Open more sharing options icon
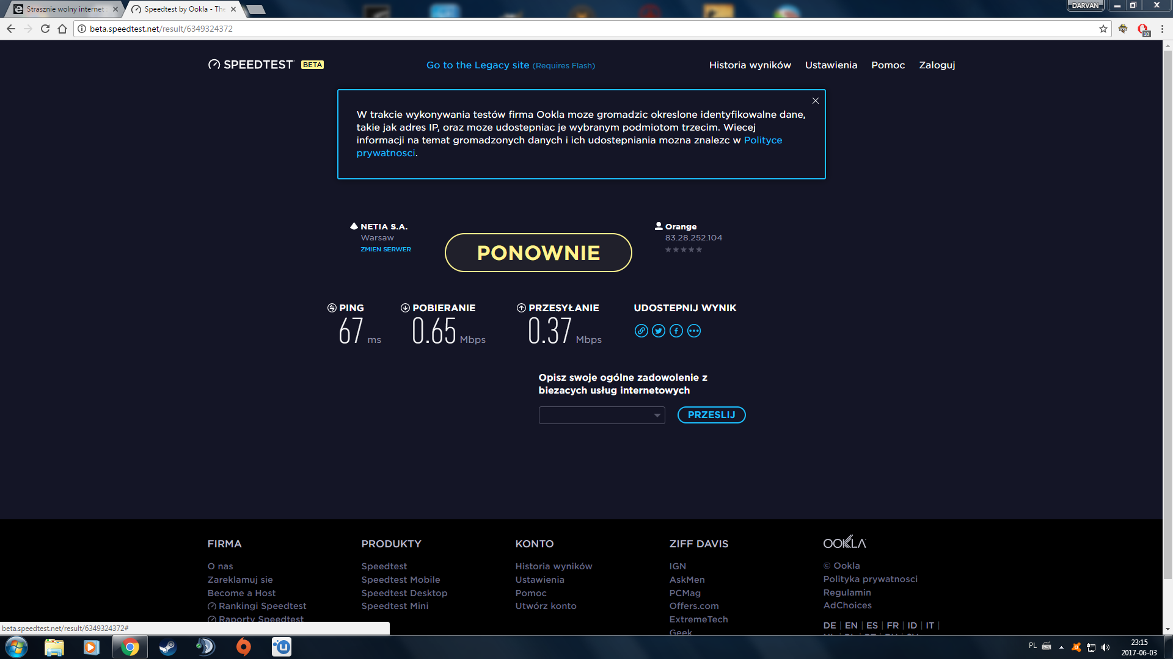 tap(694, 331)
